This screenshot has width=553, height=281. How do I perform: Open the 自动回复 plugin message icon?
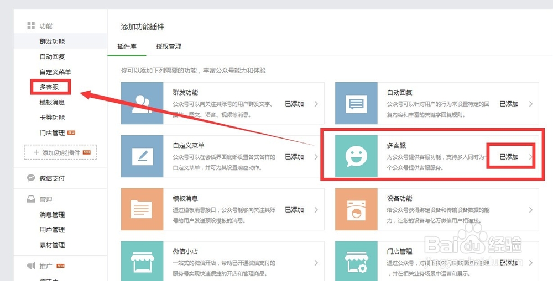coord(356,104)
